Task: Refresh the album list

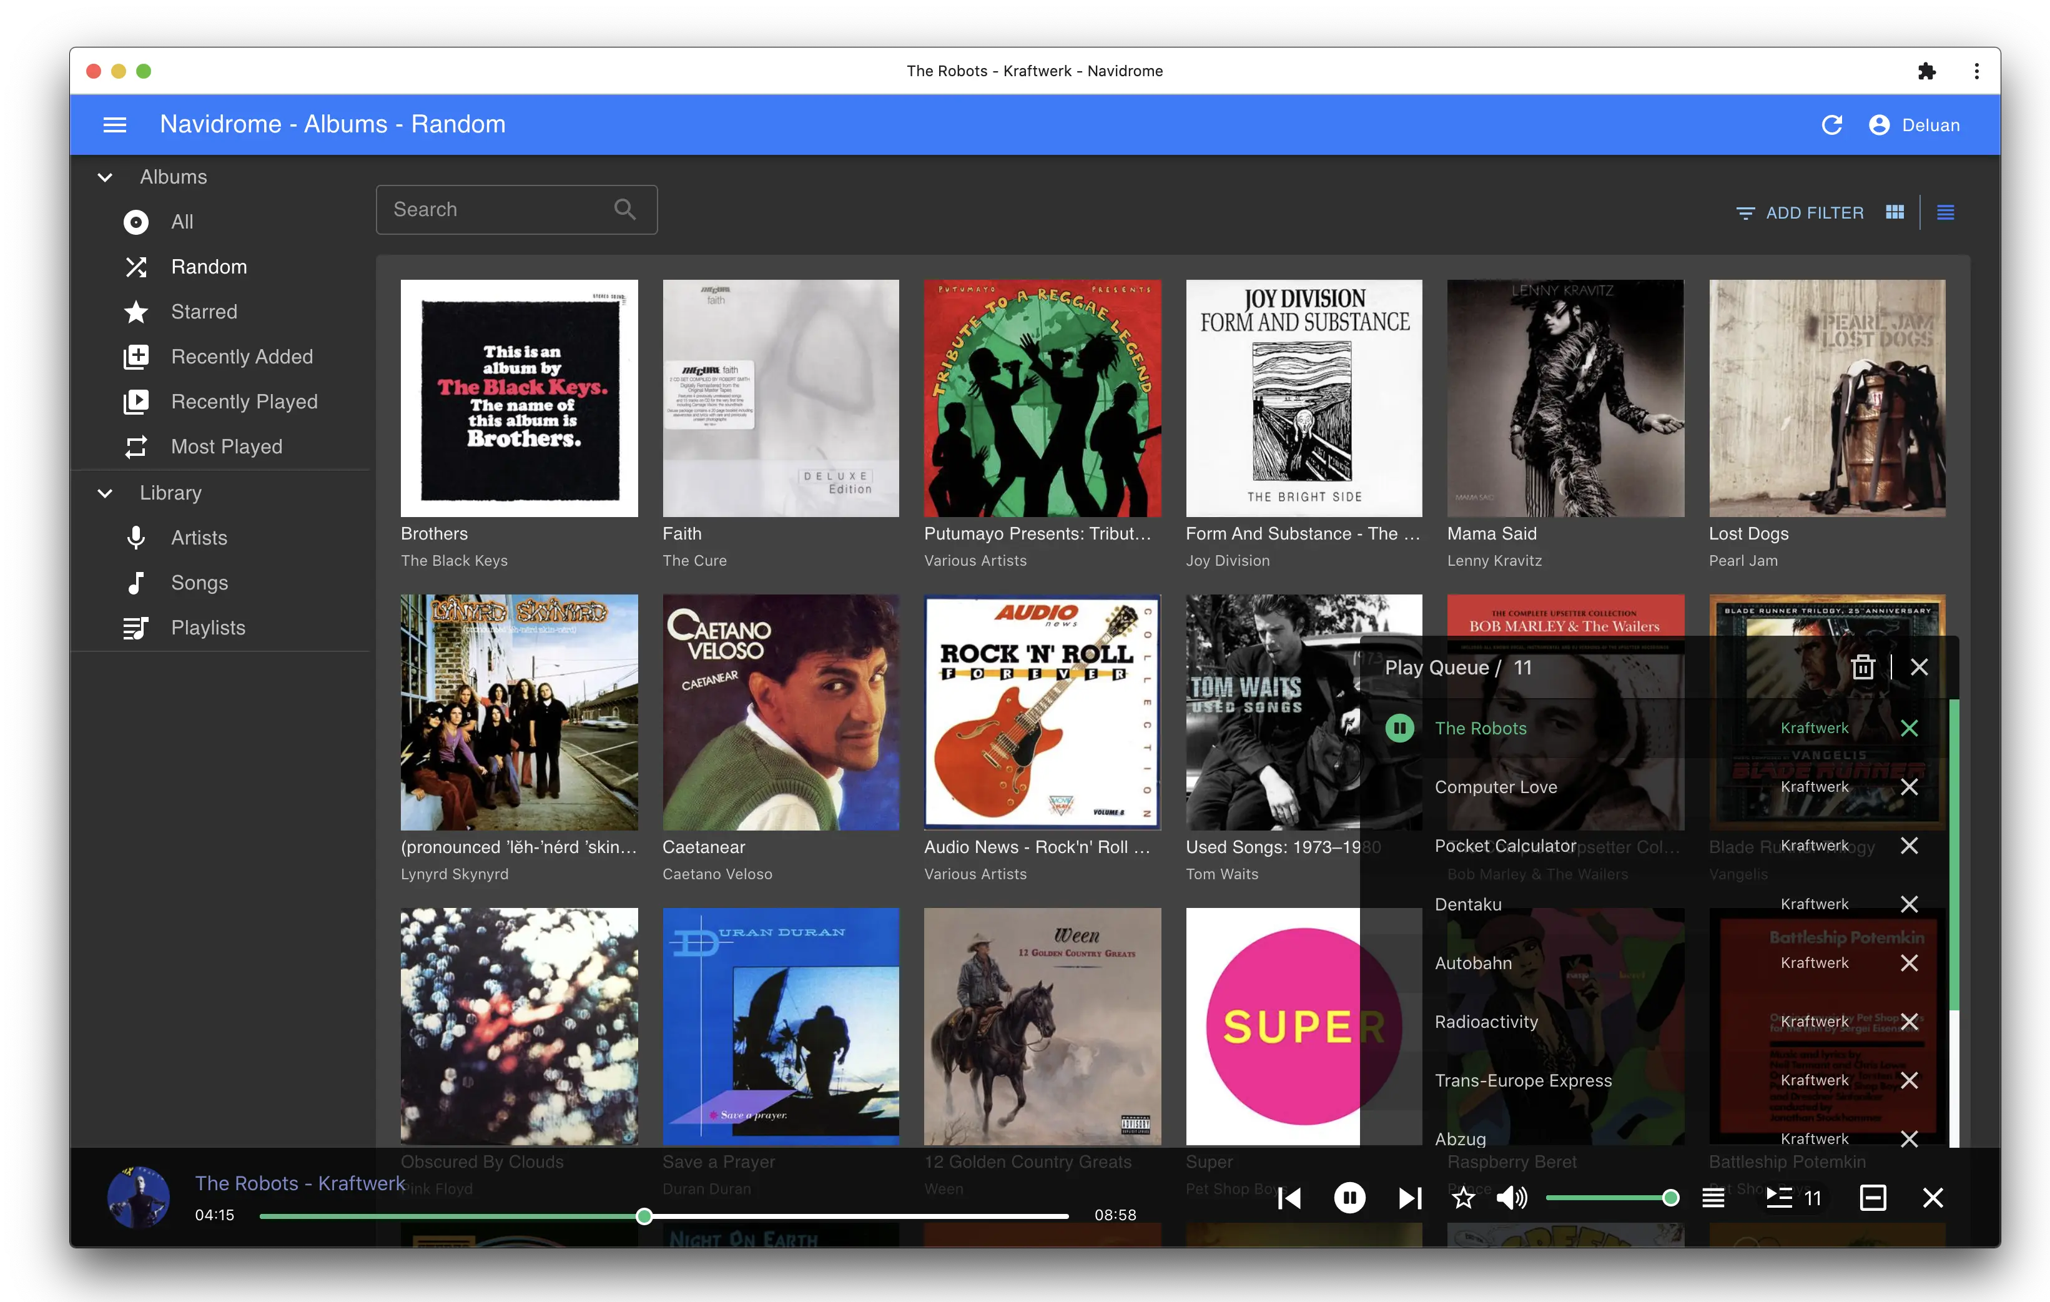Action: point(1832,125)
